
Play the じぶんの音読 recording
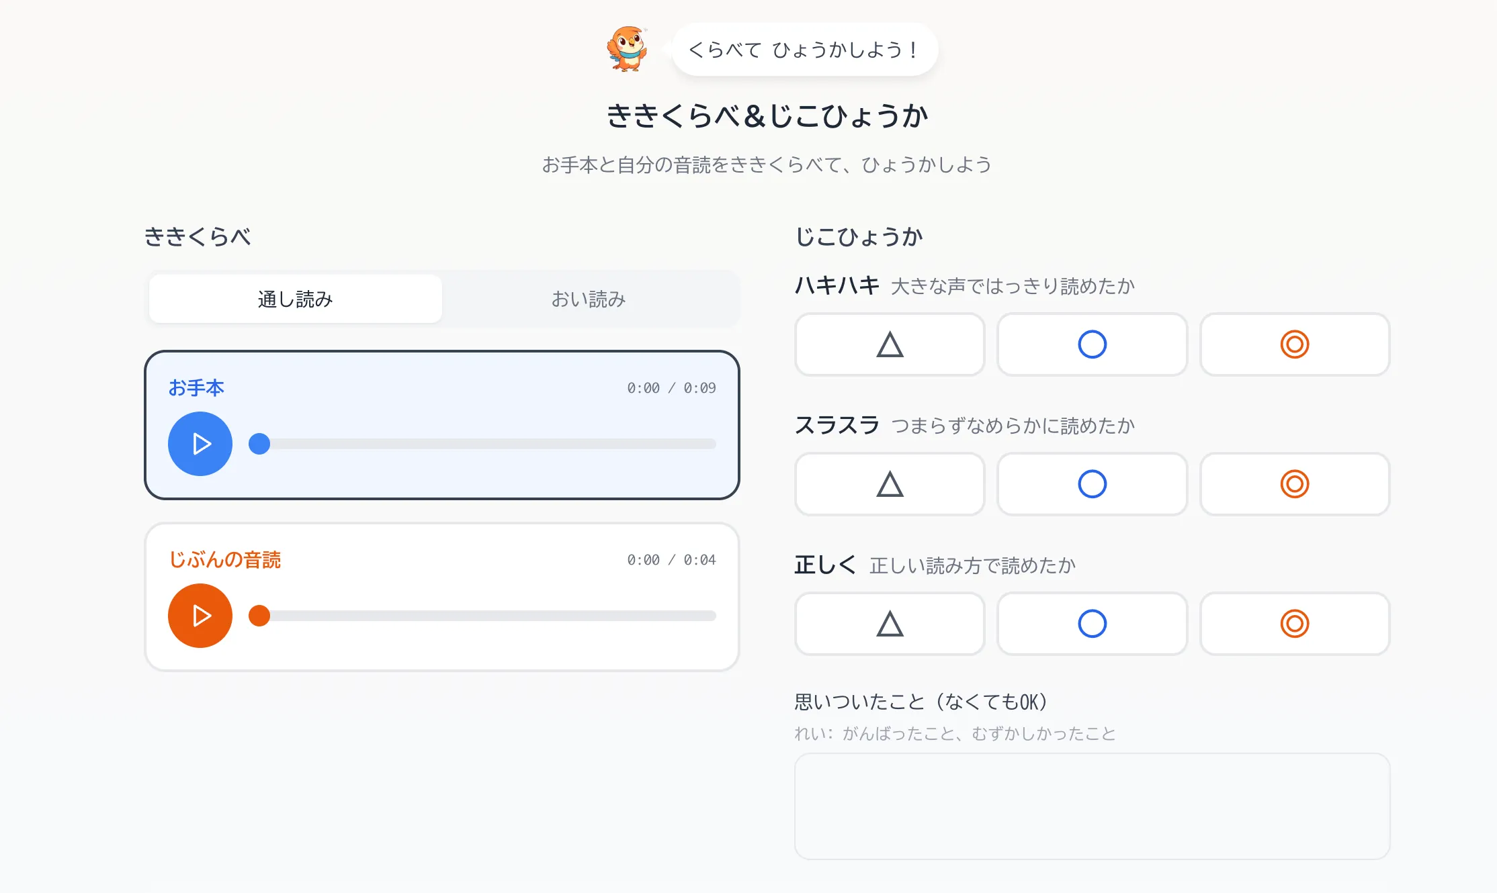pos(200,615)
